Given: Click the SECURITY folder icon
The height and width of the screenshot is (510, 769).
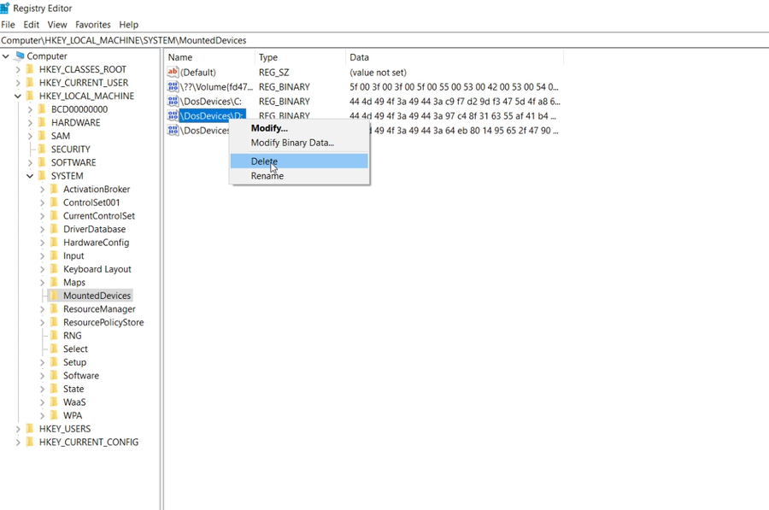Looking at the screenshot, I should (x=42, y=149).
